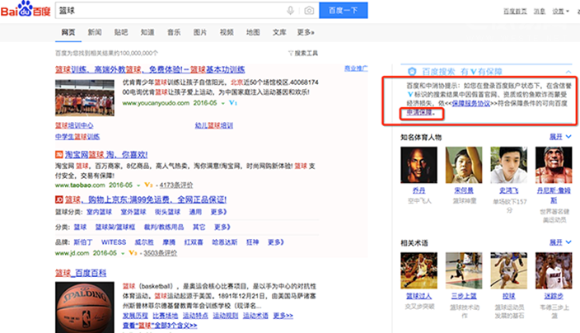Image resolution: width=580 pixels, height=333 pixels.
Task: Click the Baidu logo
Action: point(26,11)
